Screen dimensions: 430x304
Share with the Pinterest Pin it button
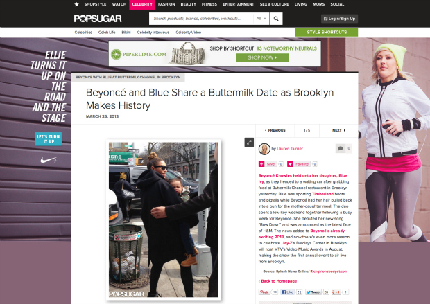264,292
